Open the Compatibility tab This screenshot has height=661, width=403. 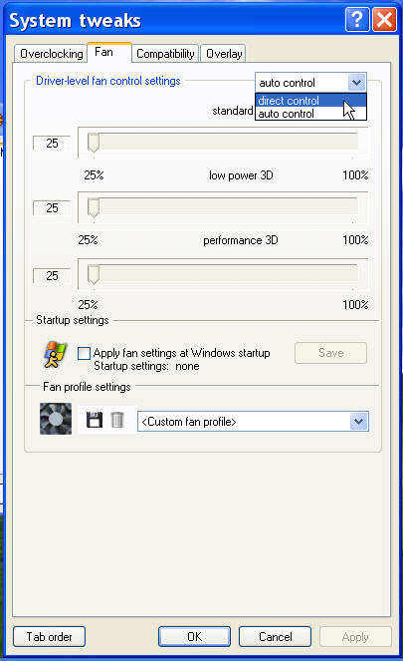tap(165, 54)
